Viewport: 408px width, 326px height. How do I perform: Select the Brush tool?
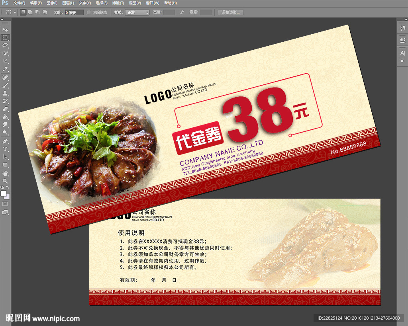(x=5, y=86)
